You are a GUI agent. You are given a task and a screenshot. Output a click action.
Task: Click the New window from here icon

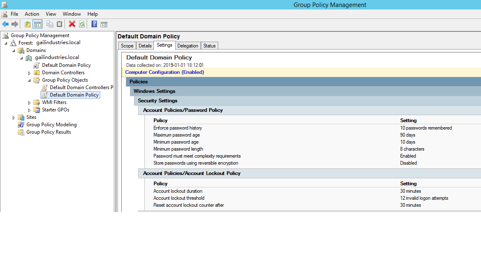pyautogui.click(x=104, y=24)
